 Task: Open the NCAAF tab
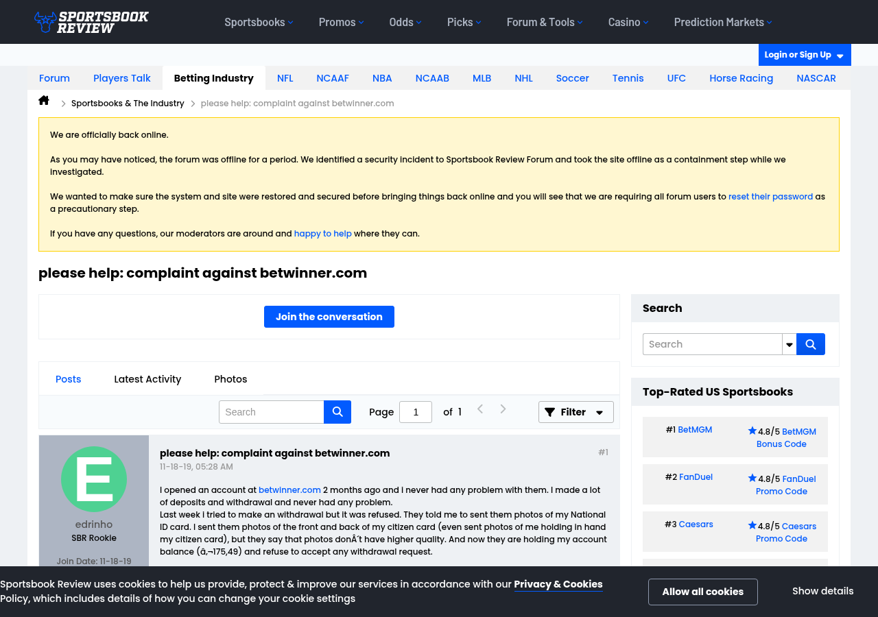(333, 78)
